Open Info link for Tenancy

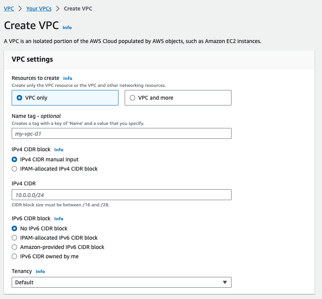pos(40,271)
